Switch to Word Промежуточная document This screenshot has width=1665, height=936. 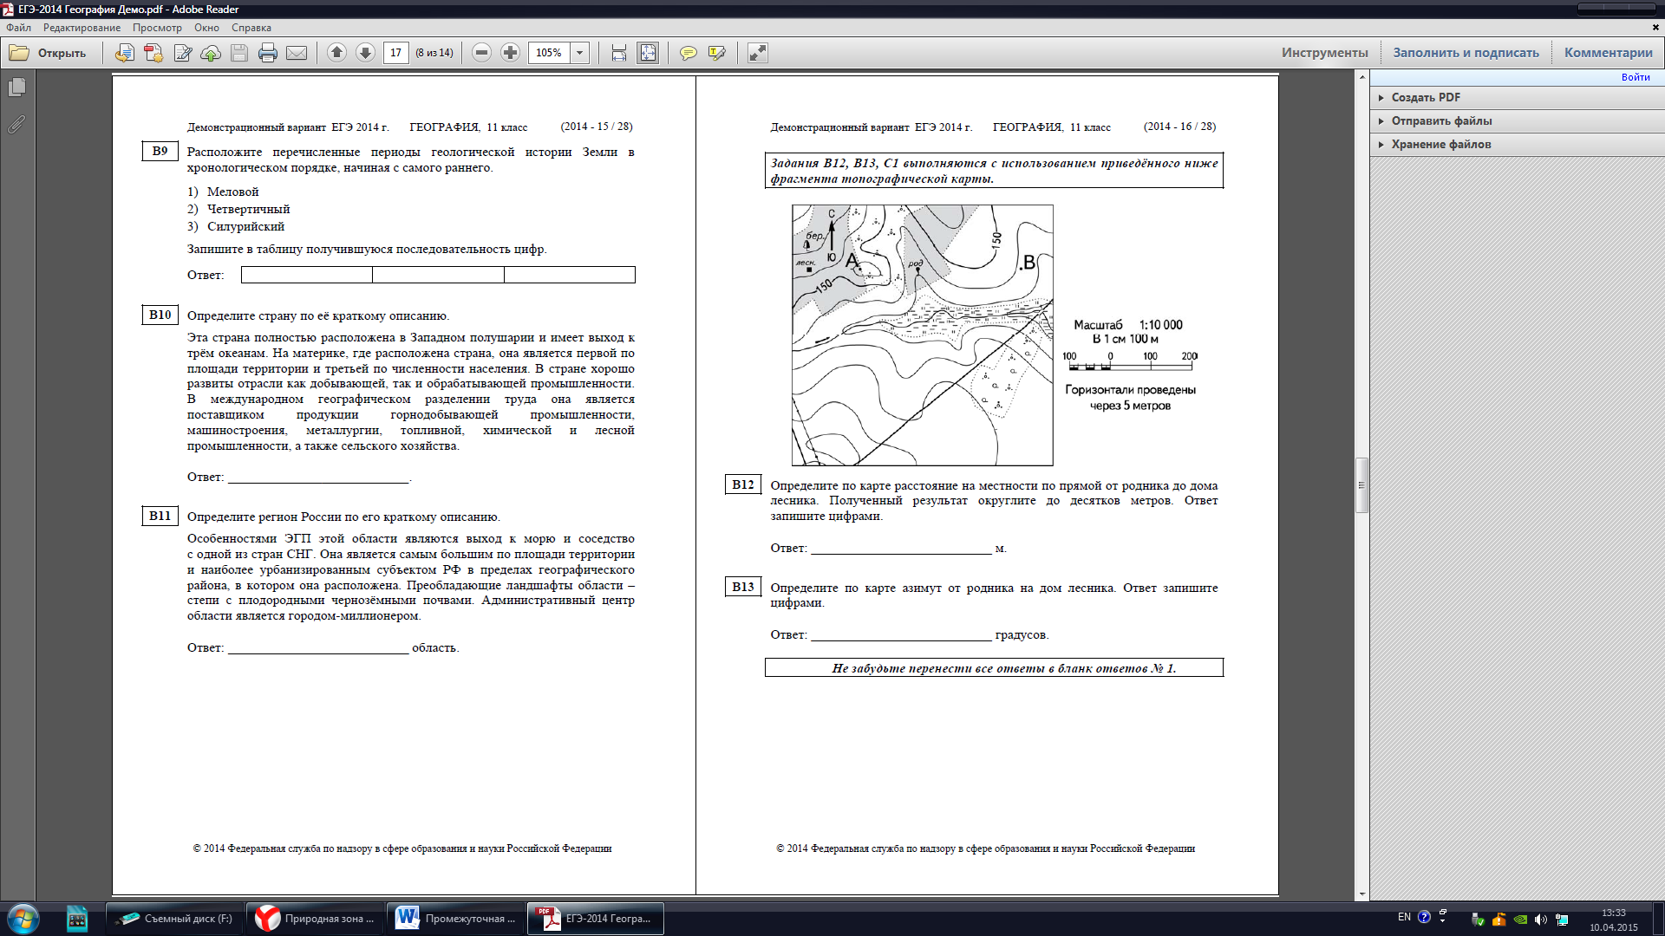tap(456, 919)
